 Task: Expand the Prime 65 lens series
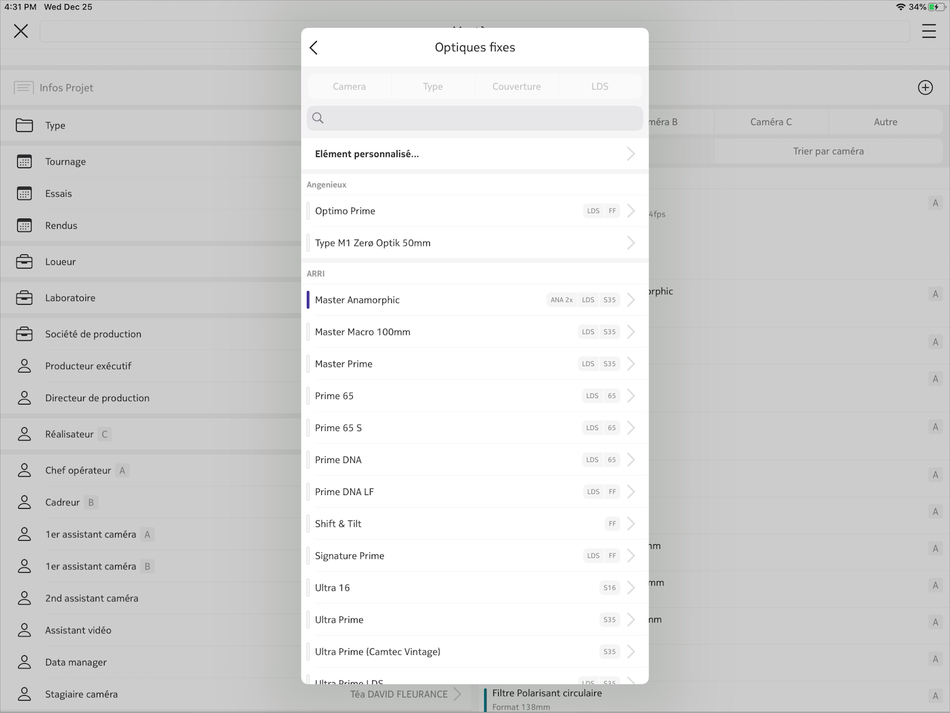475,396
